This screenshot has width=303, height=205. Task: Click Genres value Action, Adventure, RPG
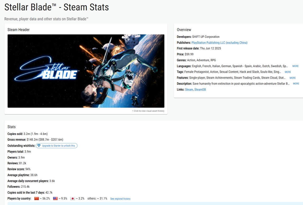click(201, 60)
